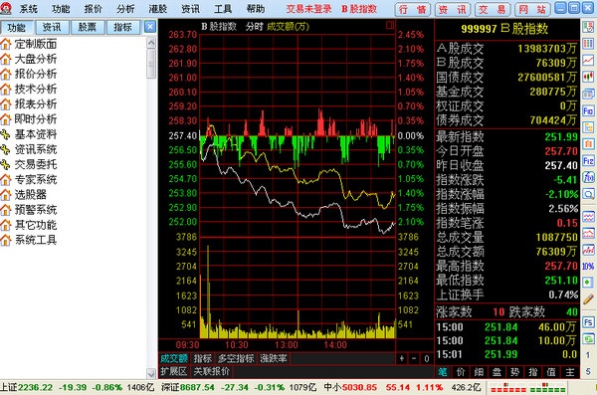This screenshot has width=597, height=395.
Task: Click the red line chart icon in right toolbar
Action: click(x=588, y=60)
